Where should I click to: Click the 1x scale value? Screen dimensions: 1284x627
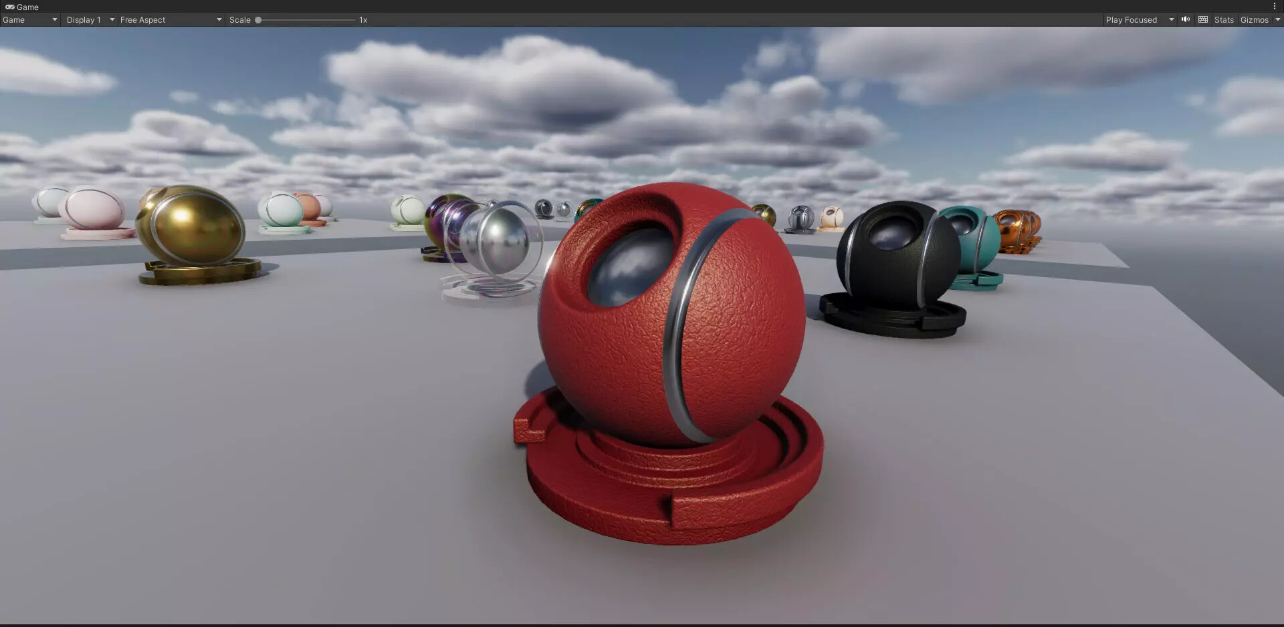click(x=363, y=20)
